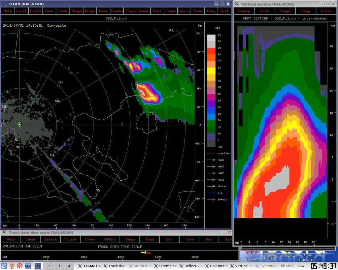Click the XAVB green arrow in legend
This screenshot has height=270, width=338.
pos(211,180)
